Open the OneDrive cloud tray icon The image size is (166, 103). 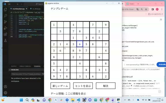coord(129,100)
